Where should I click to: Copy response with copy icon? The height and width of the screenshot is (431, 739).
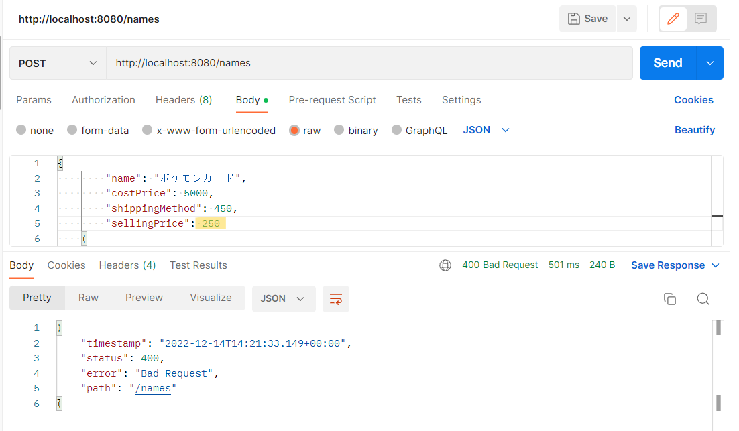click(670, 299)
